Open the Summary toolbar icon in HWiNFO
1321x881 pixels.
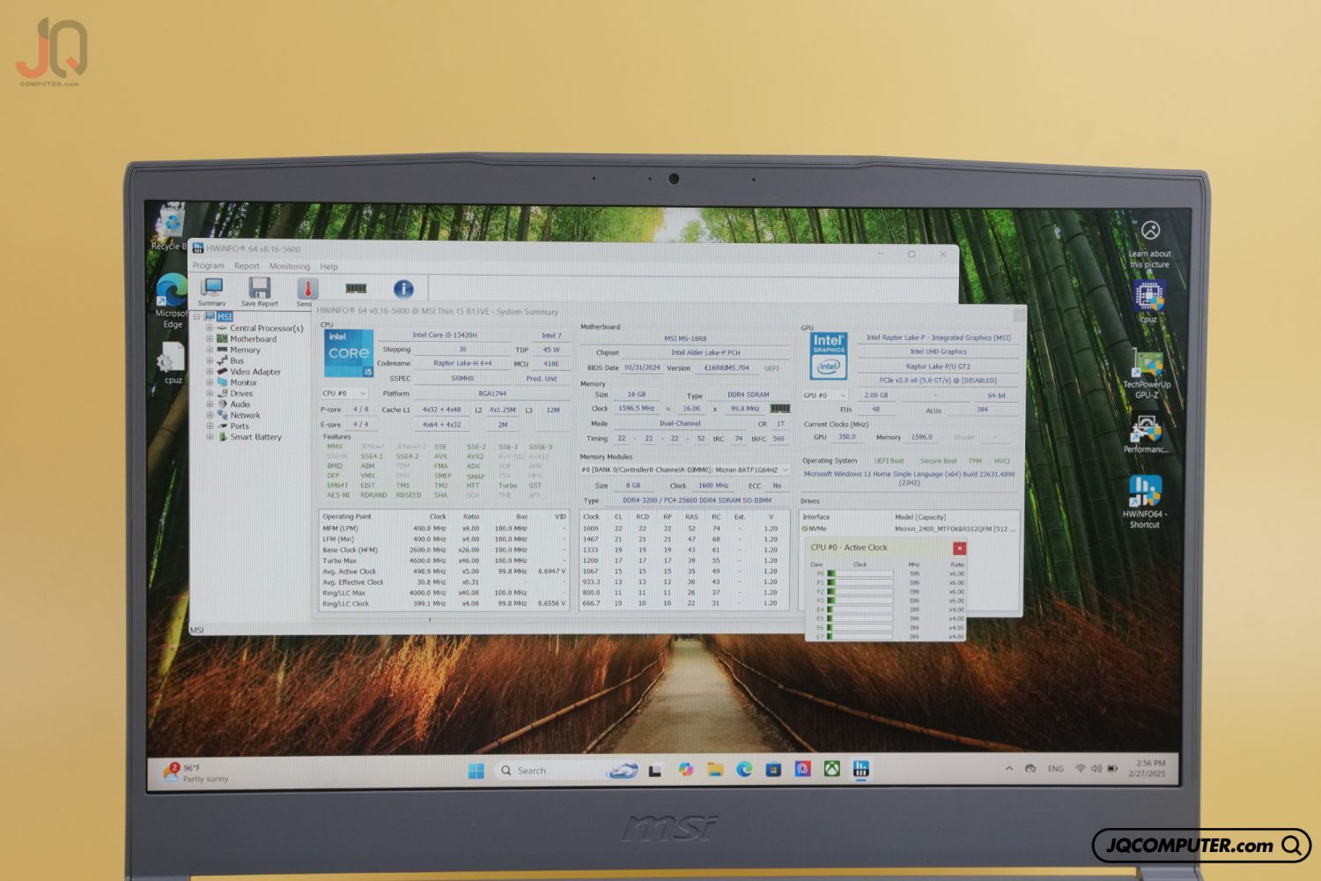coord(212,292)
